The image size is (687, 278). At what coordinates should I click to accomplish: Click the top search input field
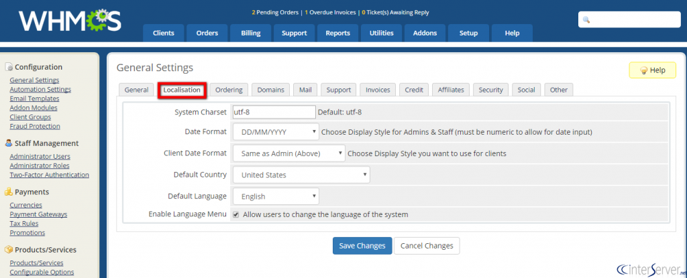click(x=629, y=20)
